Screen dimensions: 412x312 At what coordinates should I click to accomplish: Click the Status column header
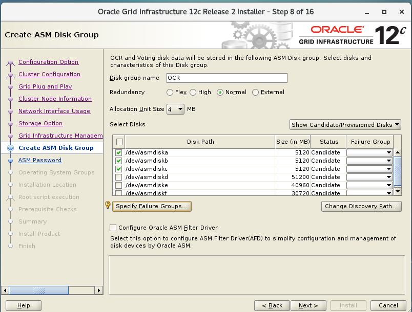328,142
